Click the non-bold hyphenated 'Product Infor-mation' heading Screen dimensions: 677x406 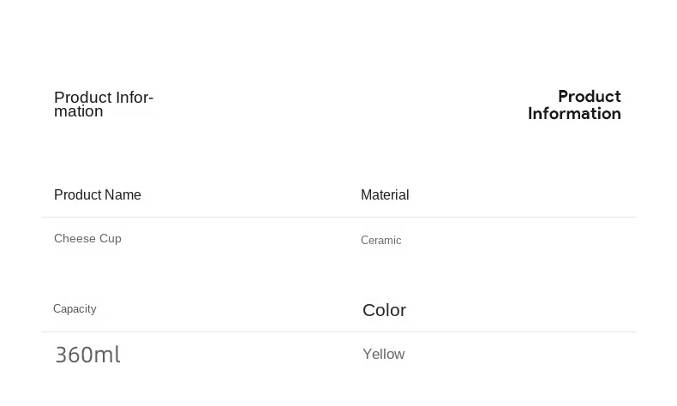(x=104, y=104)
